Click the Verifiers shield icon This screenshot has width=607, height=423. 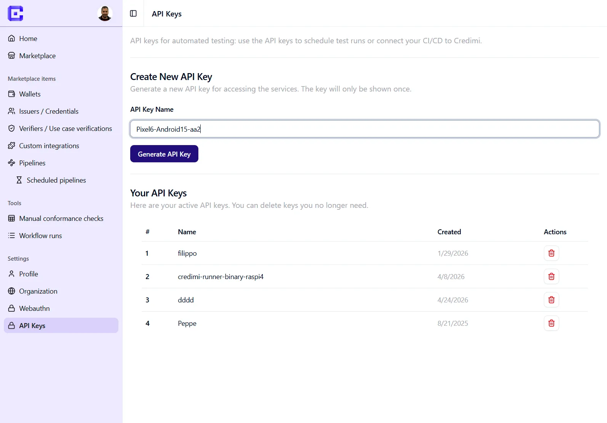(x=11, y=128)
